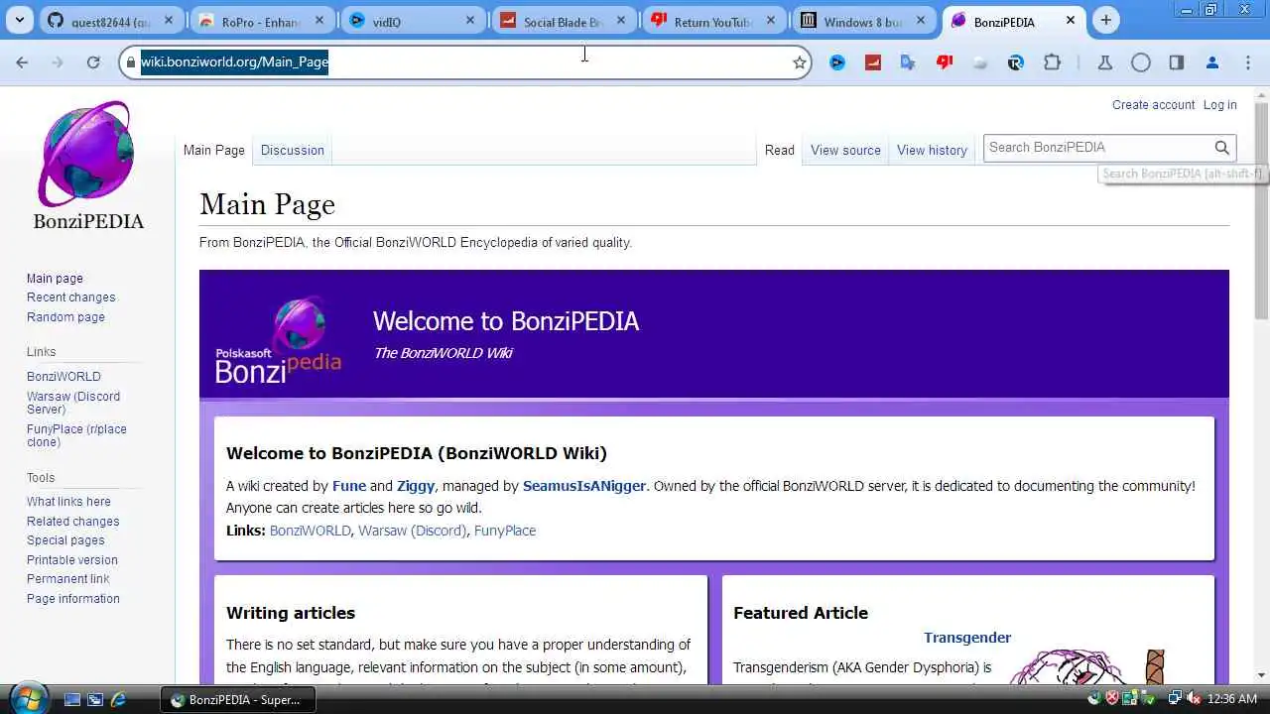Launch Internet Explorer from quick launch
Image resolution: width=1270 pixels, height=714 pixels.
pos(119,699)
